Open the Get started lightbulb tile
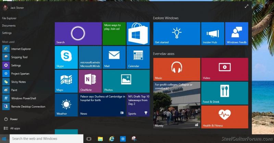274x143 pixels. (177, 33)
